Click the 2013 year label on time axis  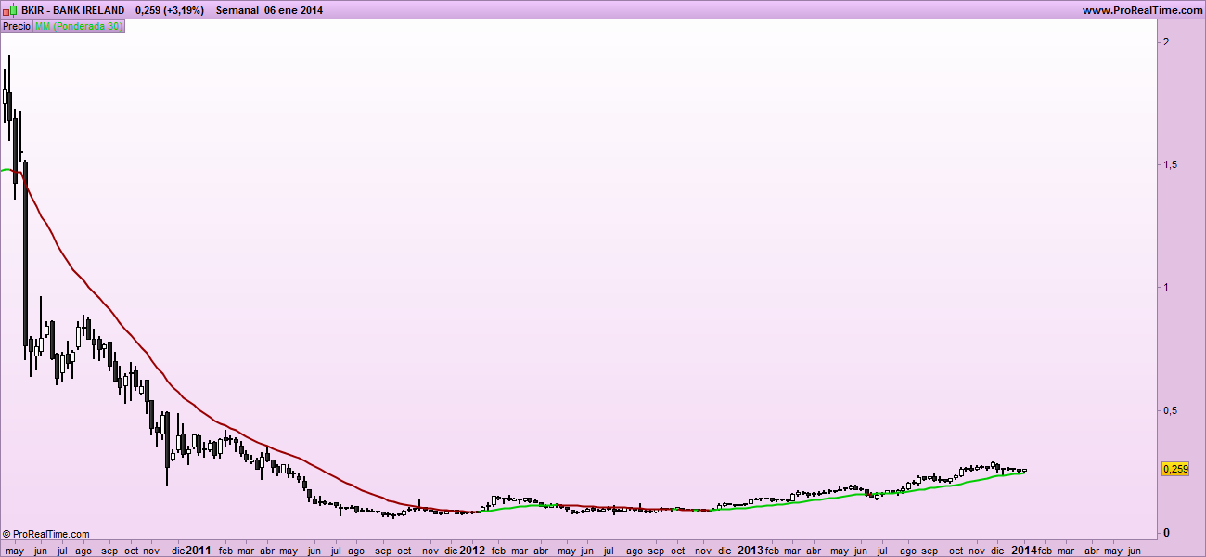(750, 550)
